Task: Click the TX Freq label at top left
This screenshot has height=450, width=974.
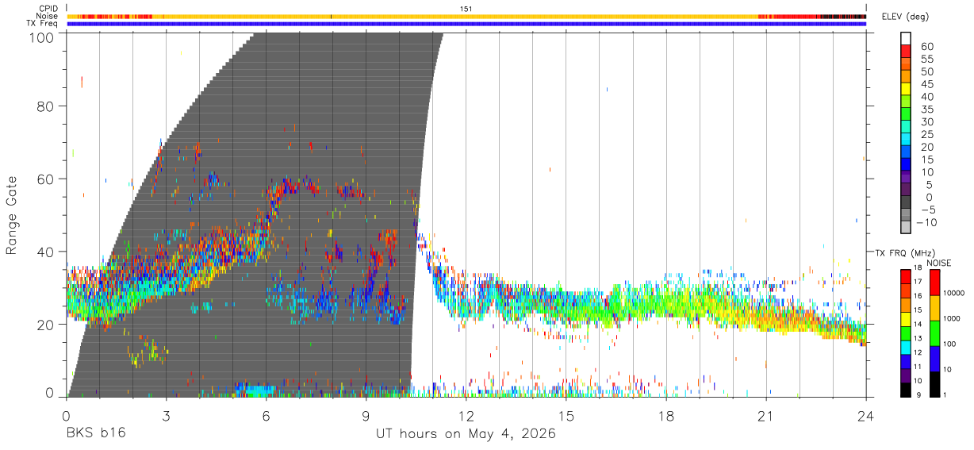Action: [43, 23]
